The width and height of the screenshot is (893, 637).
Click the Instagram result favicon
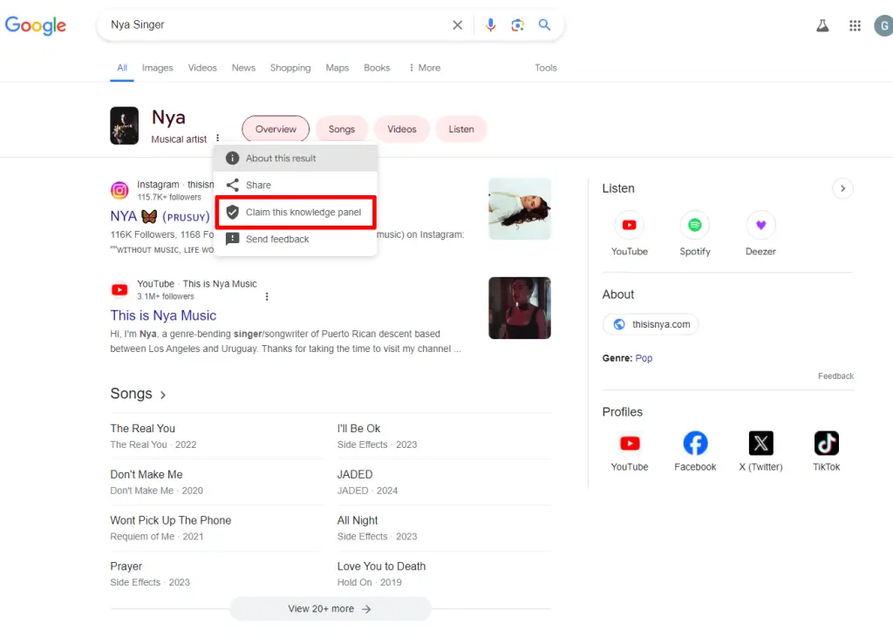(119, 190)
